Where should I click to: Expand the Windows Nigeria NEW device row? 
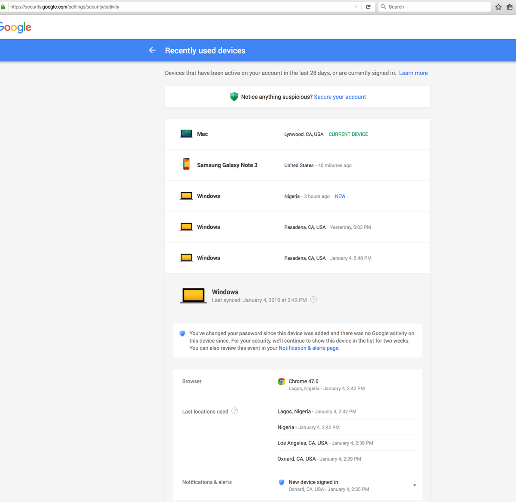coord(298,196)
